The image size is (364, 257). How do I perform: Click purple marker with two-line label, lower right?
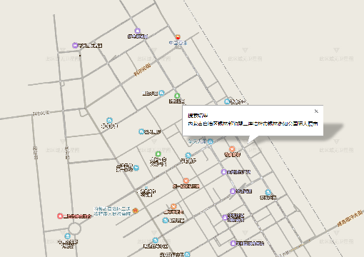225,217
